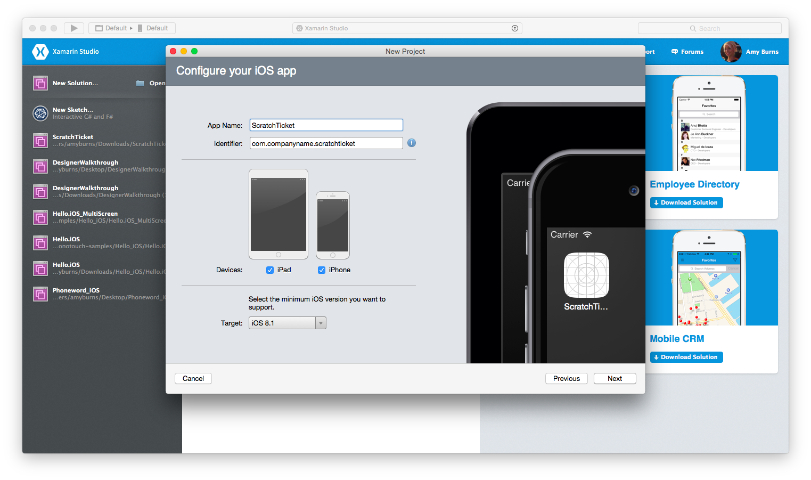Open the Default device target selector

tap(153, 28)
